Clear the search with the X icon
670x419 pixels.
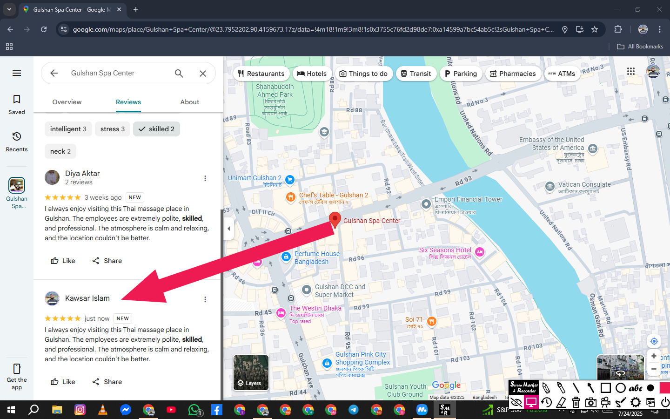(203, 73)
